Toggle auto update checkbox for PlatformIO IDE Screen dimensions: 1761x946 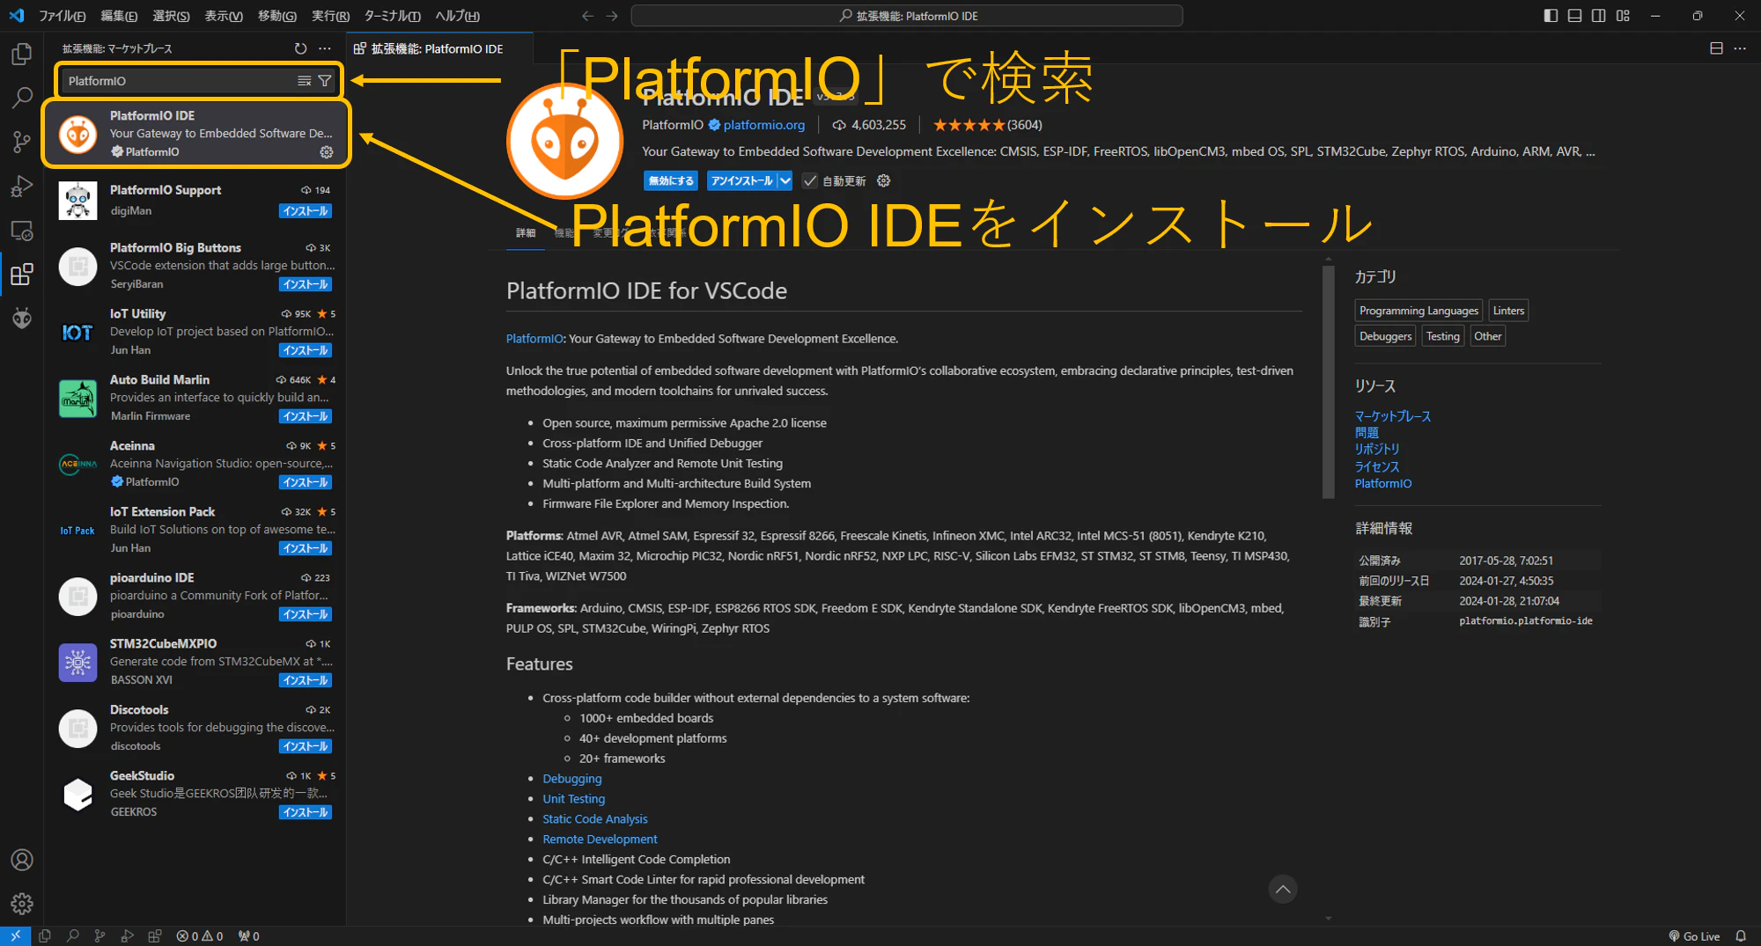coord(810,180)
